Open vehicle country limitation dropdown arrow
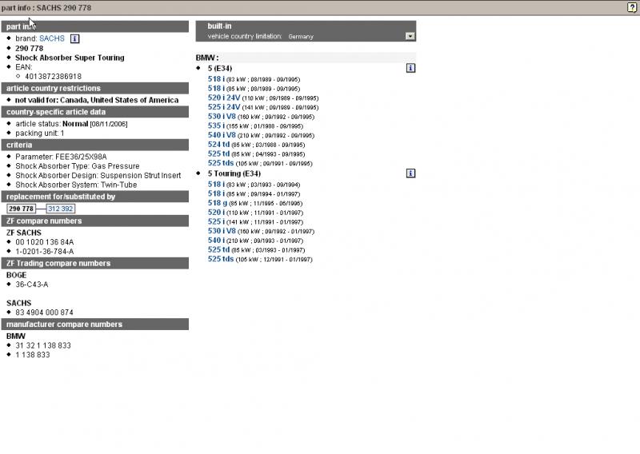The width and height of the screenshot is (640, 454). pos(410,36)
